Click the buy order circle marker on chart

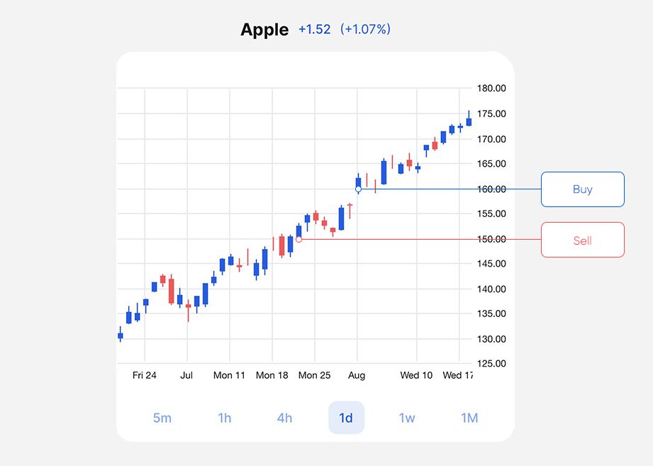[358, 189]
